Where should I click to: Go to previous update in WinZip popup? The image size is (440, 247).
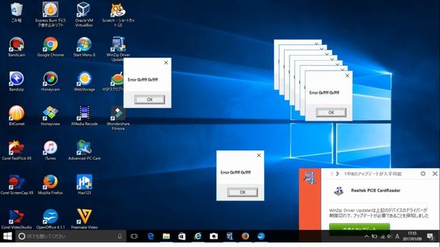click(x=331, y=174)
